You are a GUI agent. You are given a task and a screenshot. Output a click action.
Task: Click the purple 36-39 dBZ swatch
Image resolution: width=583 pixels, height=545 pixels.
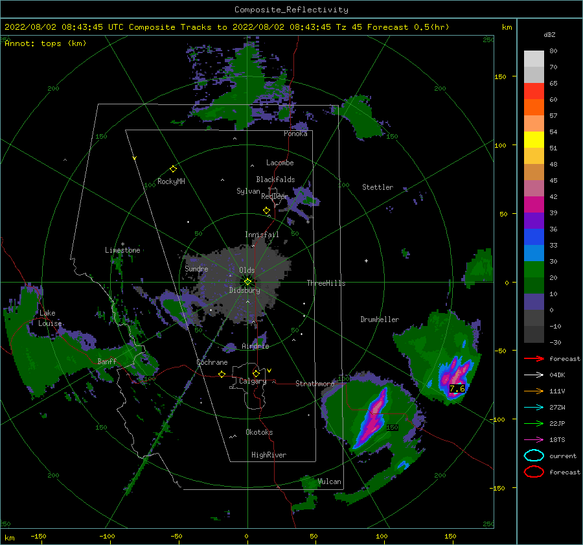tap(534, 220)
